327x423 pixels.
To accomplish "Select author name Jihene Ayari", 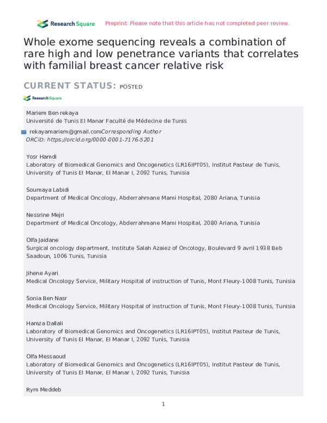I will pyautogui.click(x=43, y=273).
